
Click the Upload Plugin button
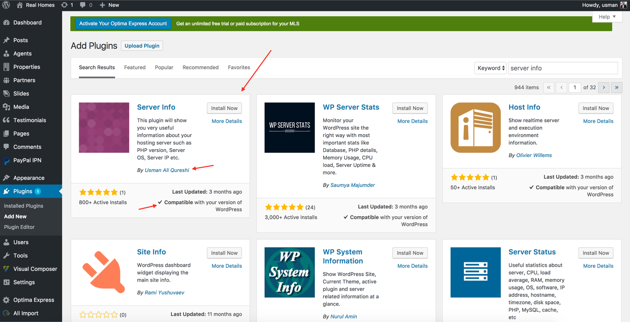(142, 46)
